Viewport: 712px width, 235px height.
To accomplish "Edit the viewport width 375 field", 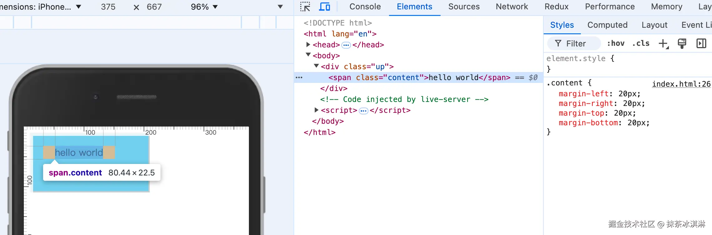I will click(x=108, y=7).
